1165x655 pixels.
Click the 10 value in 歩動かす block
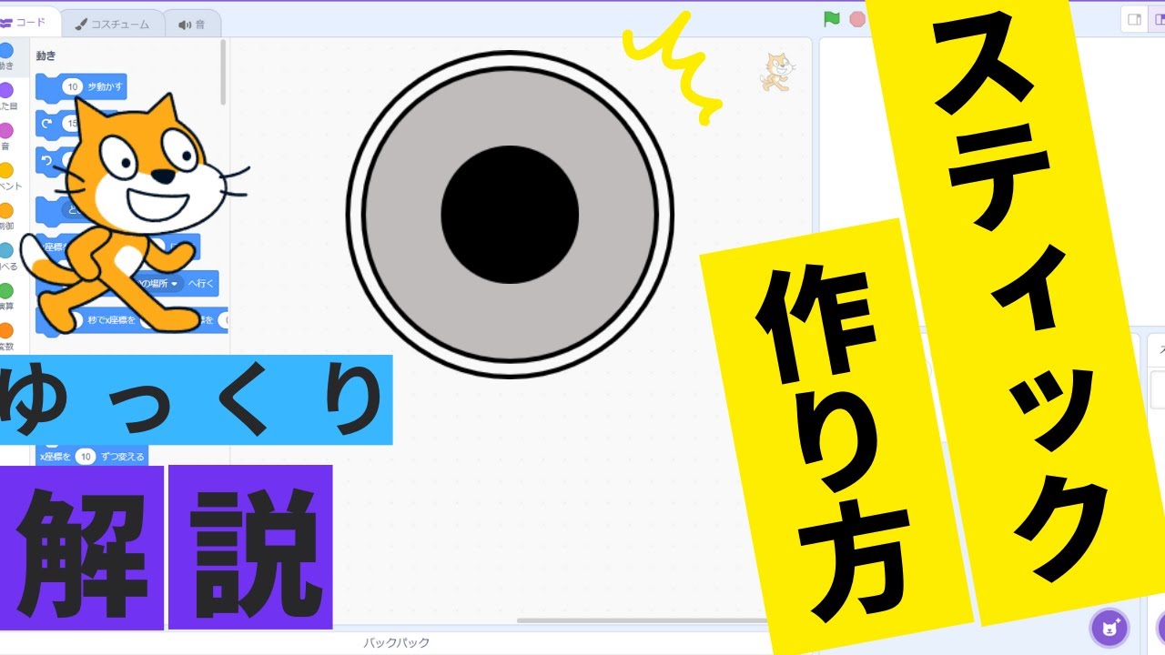tap(74, 87)
